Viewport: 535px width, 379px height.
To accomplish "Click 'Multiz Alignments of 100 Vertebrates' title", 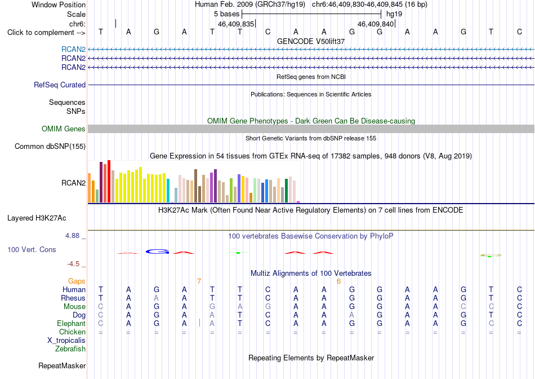I will click(311, 273).
